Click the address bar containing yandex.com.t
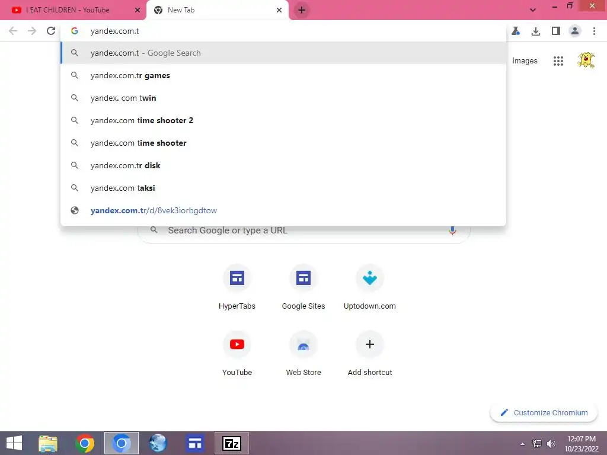This screenshot has width=607, height=455. pyautogui.click(x=283, y=31)
